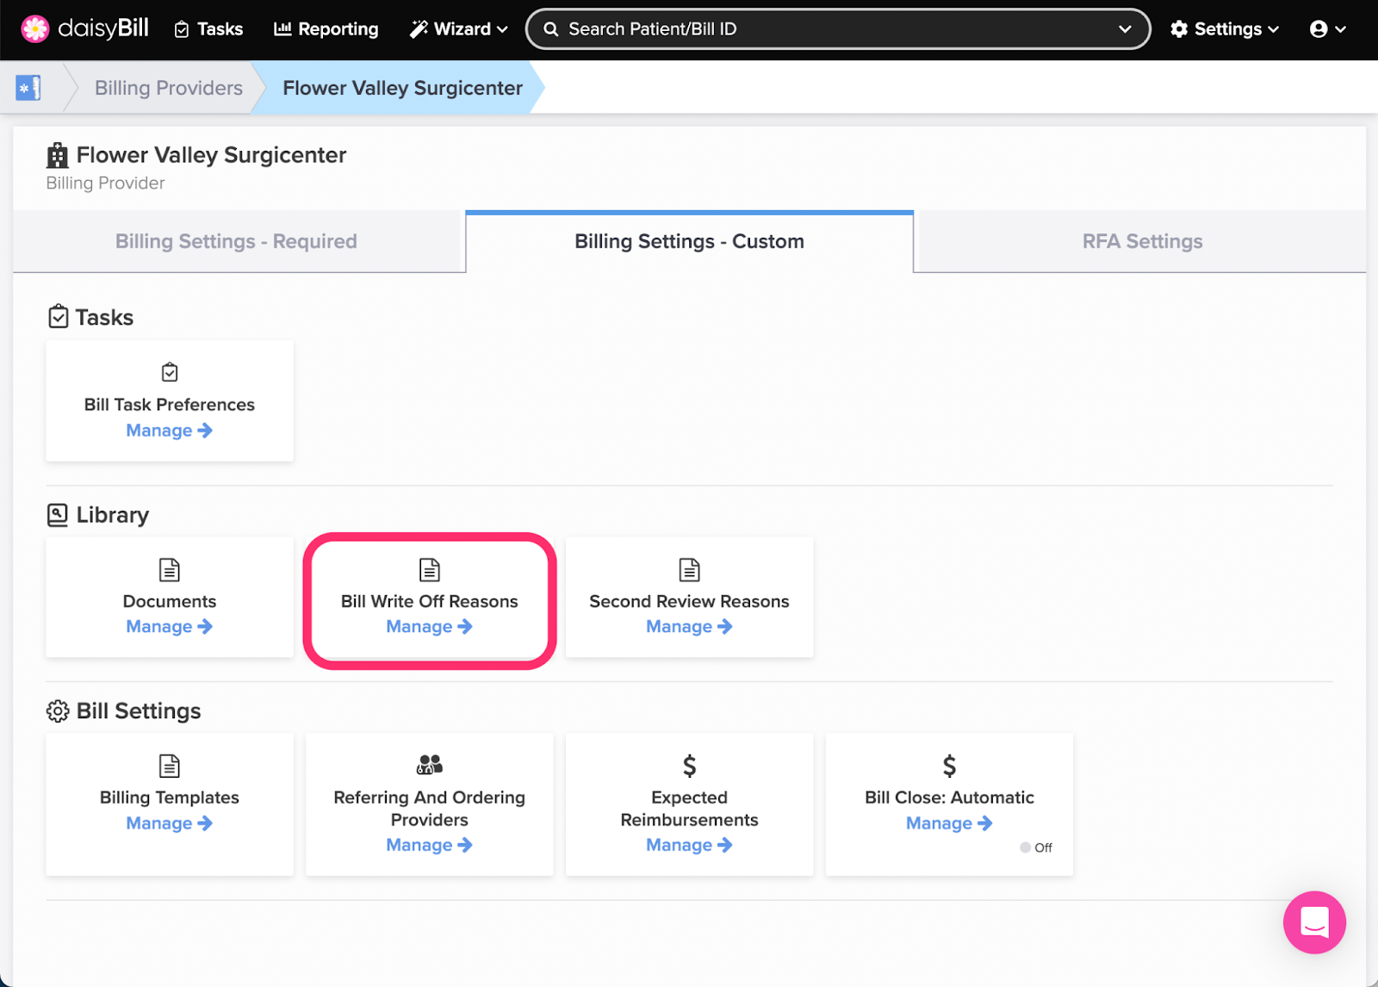
Task: Manage Second Review Reasons
Action: click(x=690, y=627)
